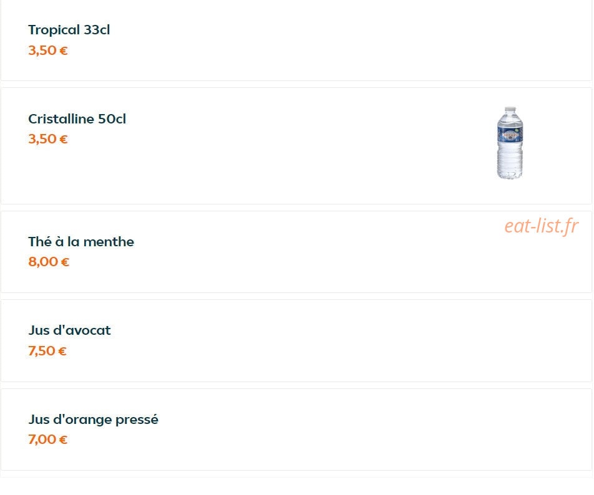594x495 pixels.
Task: Select the Jus d'orange pressé title
Action: [x=93, y=420]
